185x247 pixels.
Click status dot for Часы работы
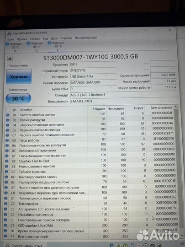pos(7,140)
